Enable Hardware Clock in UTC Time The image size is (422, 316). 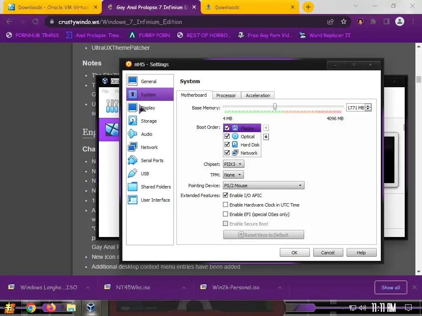coord(225,205)
